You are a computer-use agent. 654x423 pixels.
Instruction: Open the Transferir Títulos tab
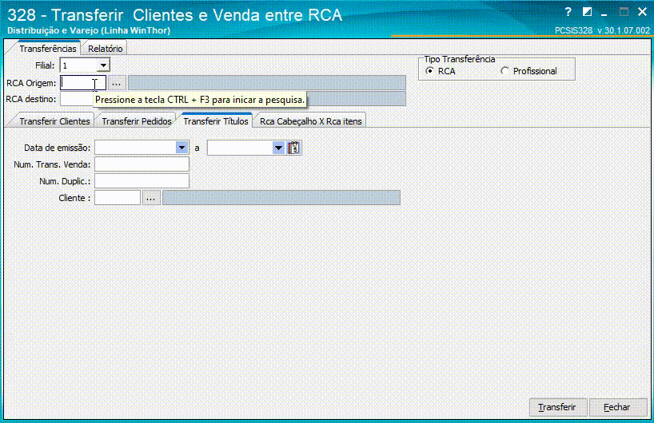coord(216,121)
